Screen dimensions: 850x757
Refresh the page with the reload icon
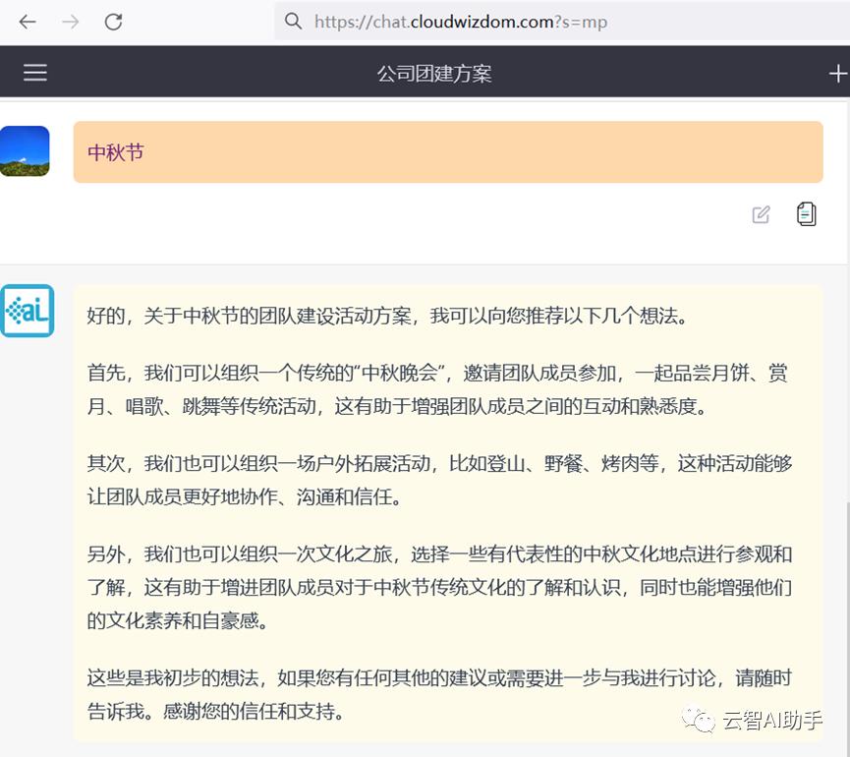point(113,21)
